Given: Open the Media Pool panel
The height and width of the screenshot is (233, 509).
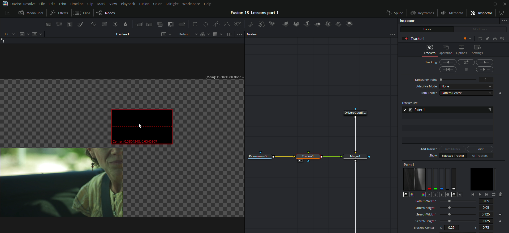Looking at the screenshot, I should click(31, 13).
